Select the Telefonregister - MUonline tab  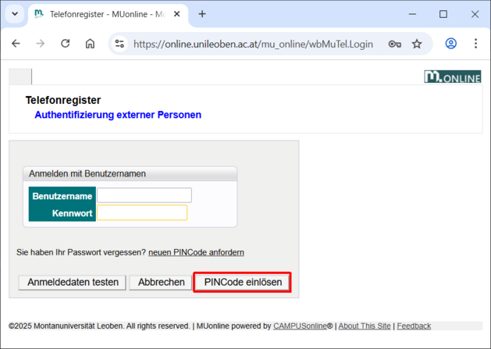(108, 14)
